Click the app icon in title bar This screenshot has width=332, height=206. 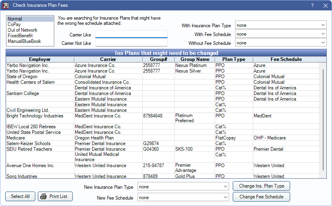coord(6,5)
